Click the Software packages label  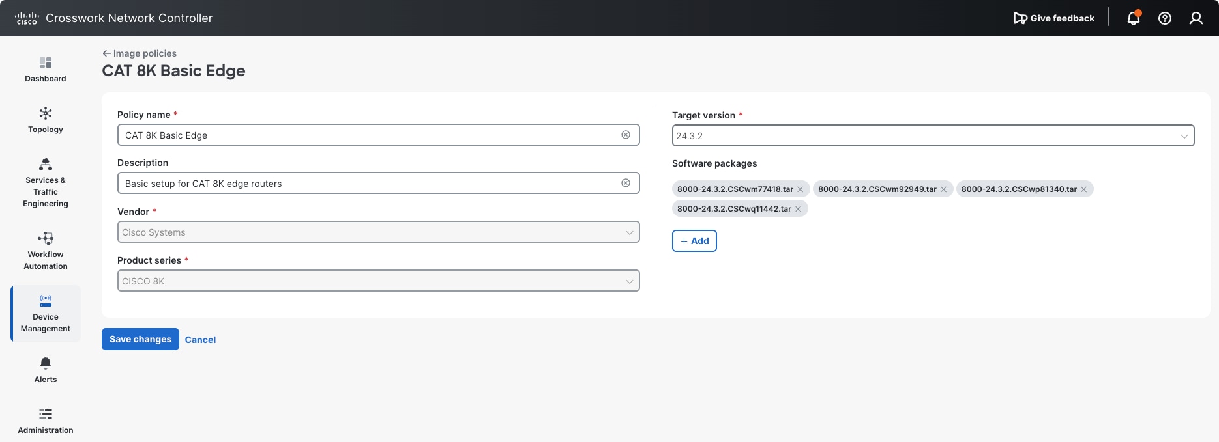click(x=714, y=163)
